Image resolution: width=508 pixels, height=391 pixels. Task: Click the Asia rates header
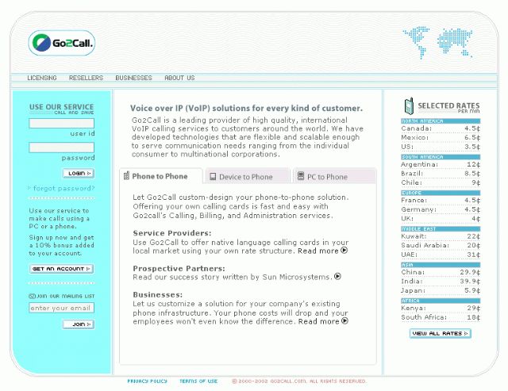click(441, 265)
